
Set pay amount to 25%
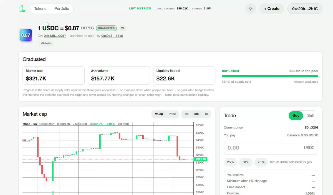pyautogui.click(x=230, y=162)
